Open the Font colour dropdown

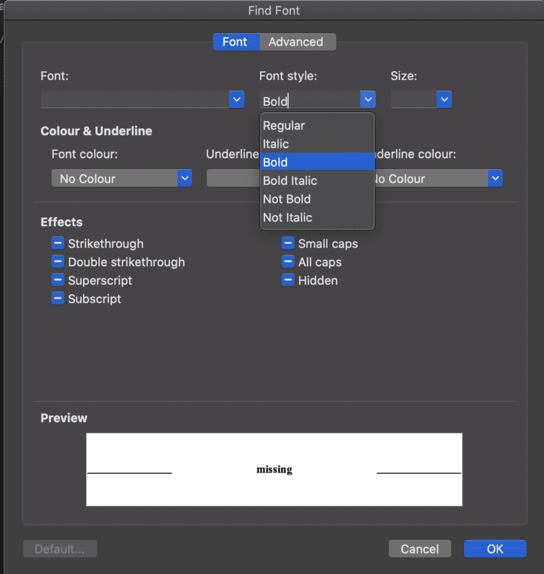122,179
